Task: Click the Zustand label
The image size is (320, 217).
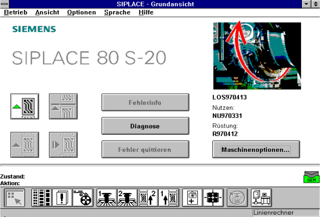Action: (x=12, y=176)
